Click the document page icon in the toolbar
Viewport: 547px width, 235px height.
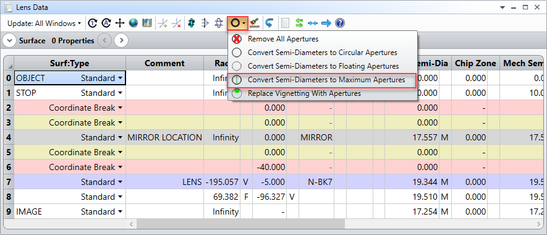click(x=286, y=23)
